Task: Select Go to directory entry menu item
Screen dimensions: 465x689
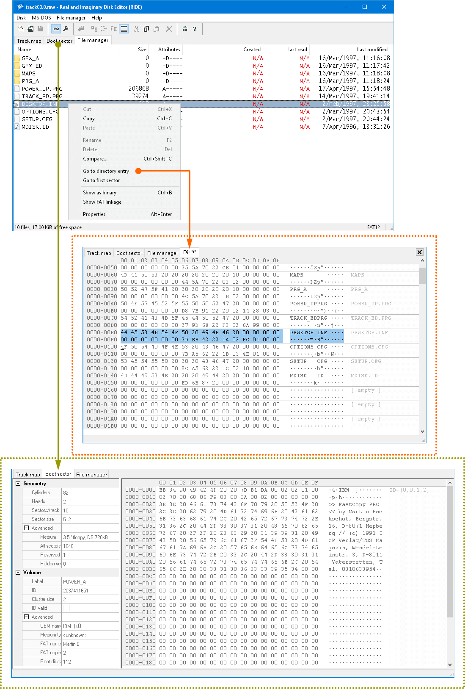Action: [124, 171]
